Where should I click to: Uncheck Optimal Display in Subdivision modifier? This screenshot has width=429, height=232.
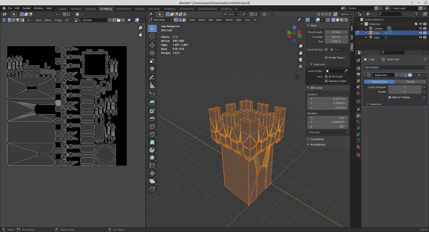pyautogui.click(x=390, y=97)
